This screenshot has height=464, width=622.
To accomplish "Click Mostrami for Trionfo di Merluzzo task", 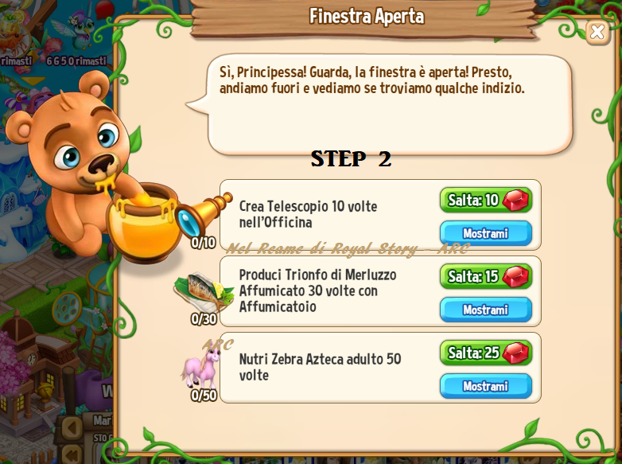I will click(485, 310).
